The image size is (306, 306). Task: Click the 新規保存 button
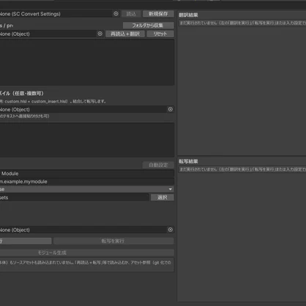[x=158, y=14]
